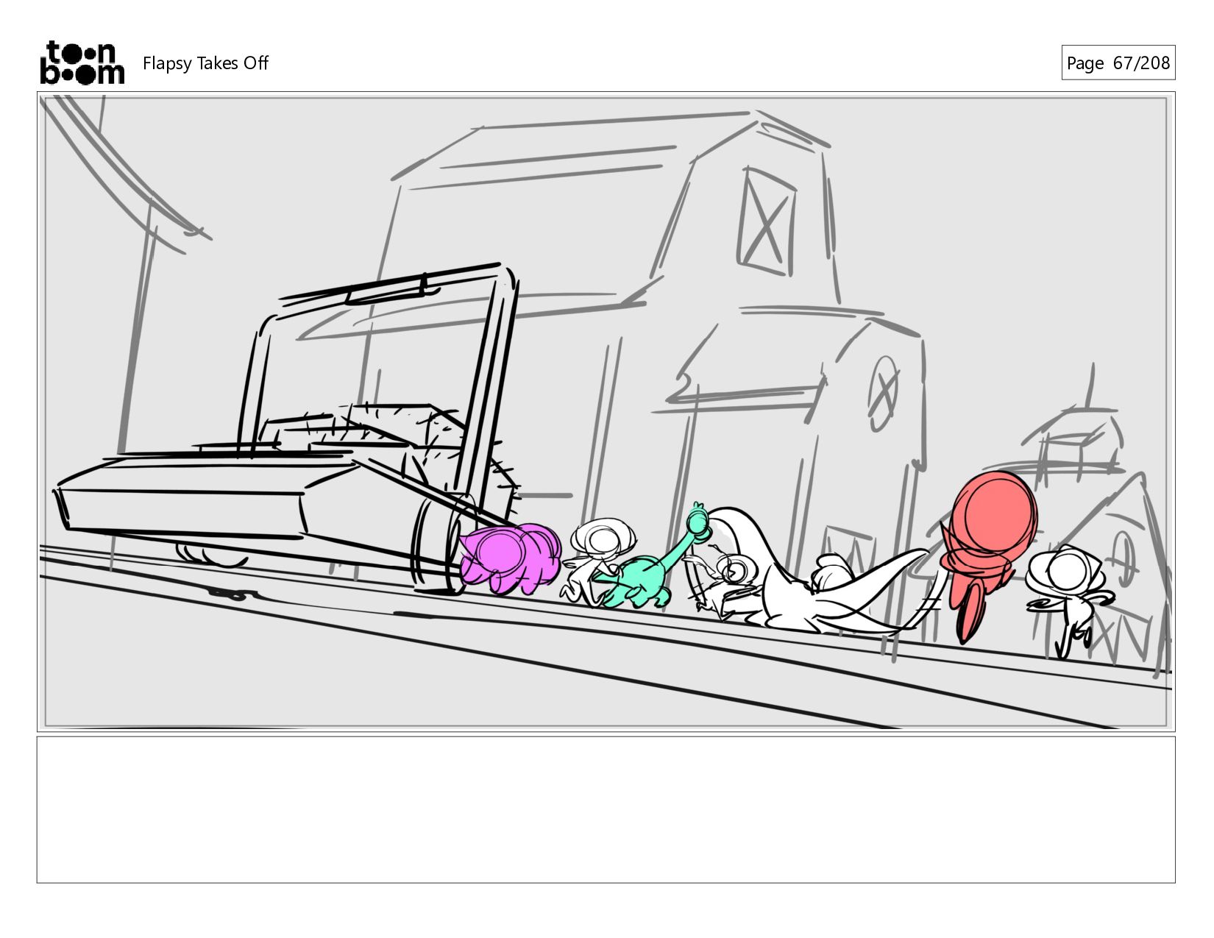Click the storyboard panel thumbnail with the barn scene
This screenshot has height=938, width=1214.
606,412
